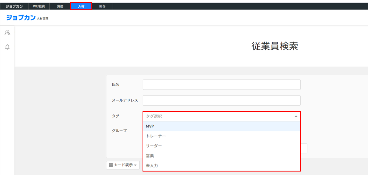368x175 pixels.
Task: Click the メールアドレス input box
Action: coord(221,100)
